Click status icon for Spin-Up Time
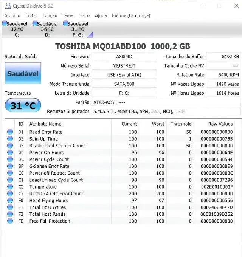Screen dimensions: 242x257 click(x=10, y=139)
